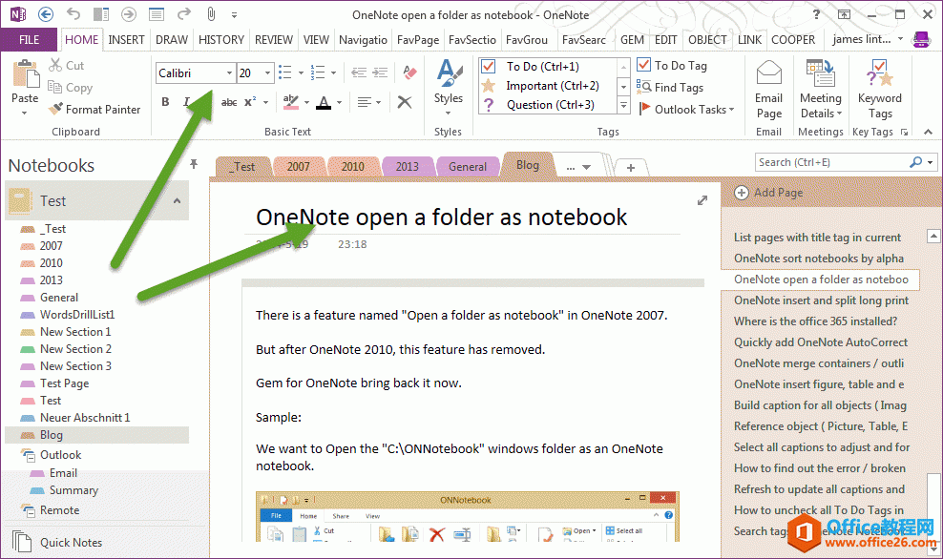Open page 'Where is the office 365 installed?'
The height and width of the screenshot is (559, 943).
pyautogui.click(x=815, y=321)
